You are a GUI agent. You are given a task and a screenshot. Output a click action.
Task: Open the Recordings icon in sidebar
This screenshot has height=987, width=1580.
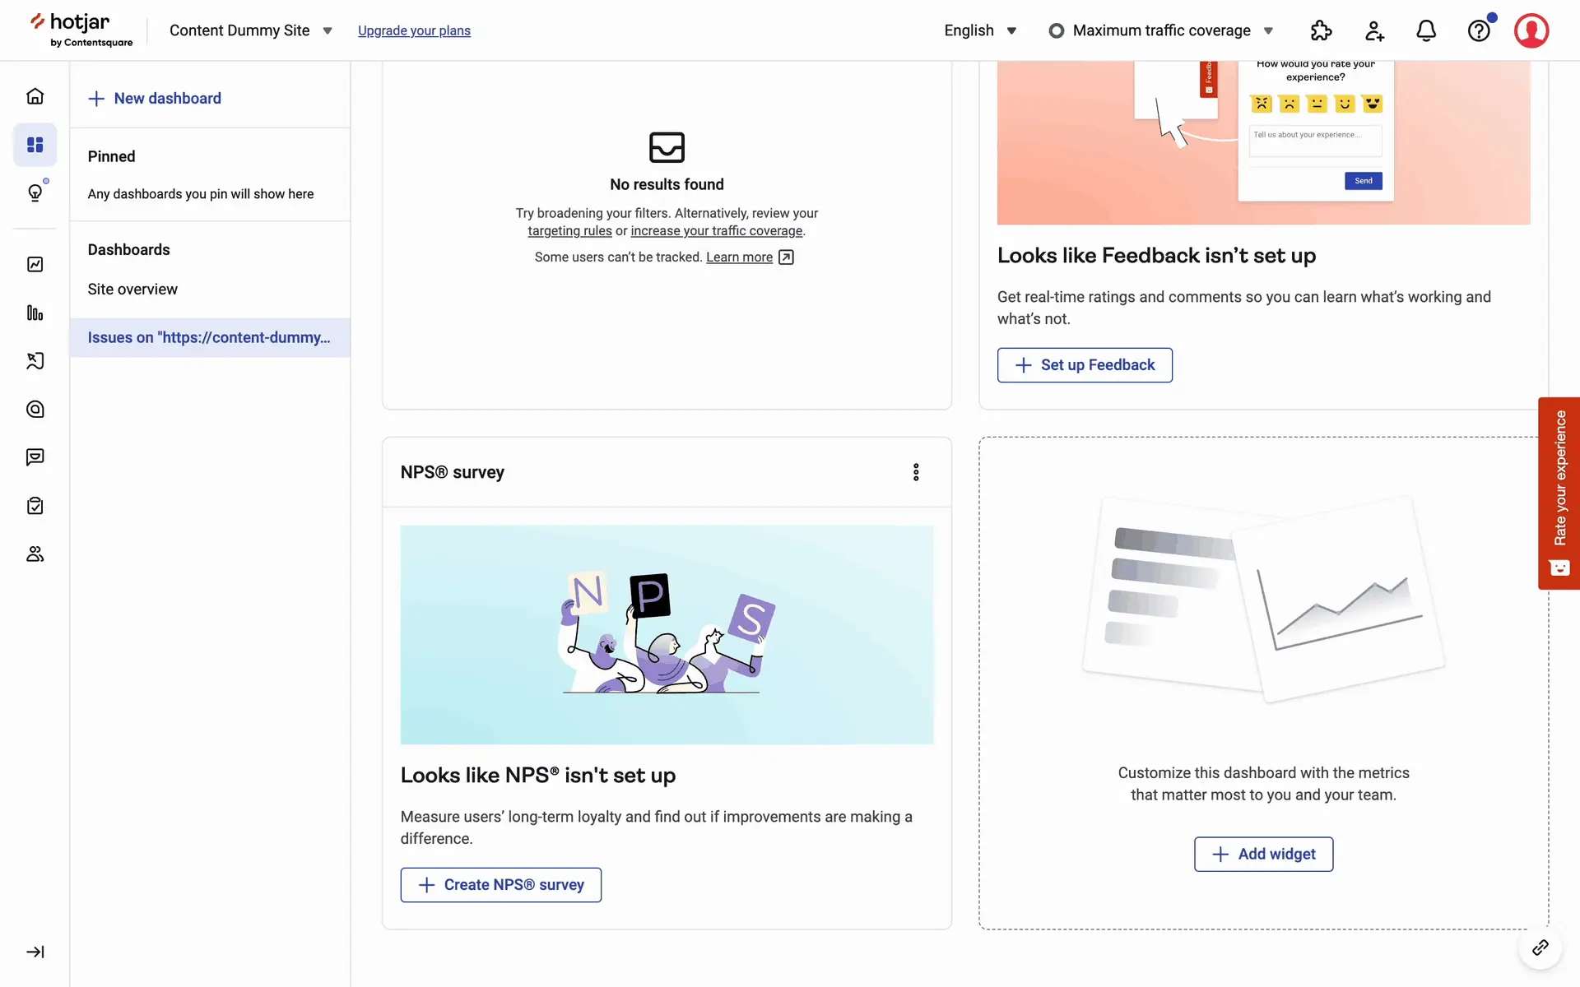point(35,361)
